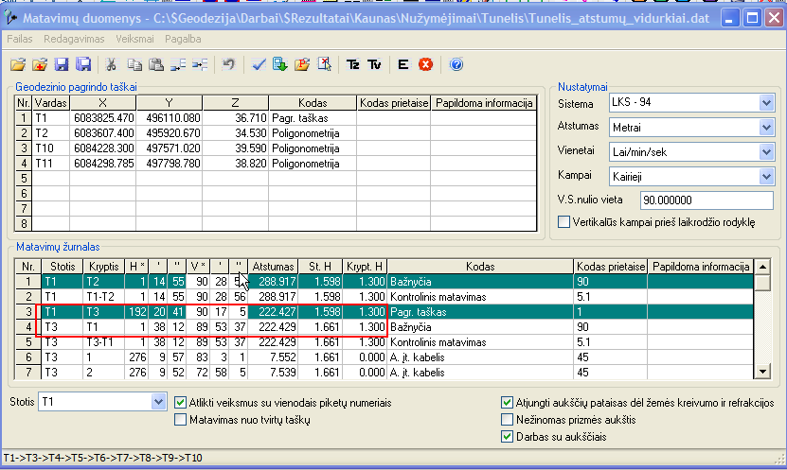Screen dimensions: 787x470
Task: Check Nežinomas prizmės aukštis option
Action: [x=507, y=419]
